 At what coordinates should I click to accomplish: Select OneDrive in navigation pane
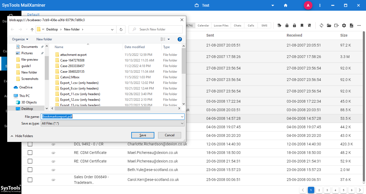[x=26, y=87]
